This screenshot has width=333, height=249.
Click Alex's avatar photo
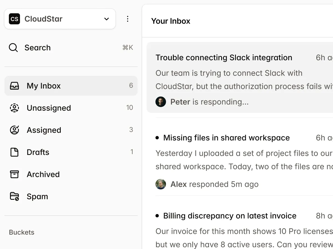161,184
